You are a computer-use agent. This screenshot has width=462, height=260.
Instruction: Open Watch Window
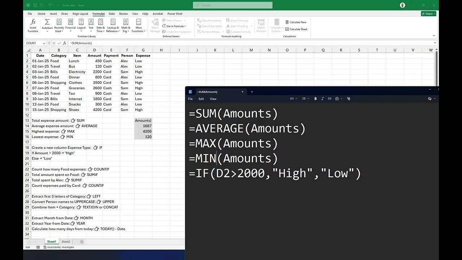pos(261,26)
